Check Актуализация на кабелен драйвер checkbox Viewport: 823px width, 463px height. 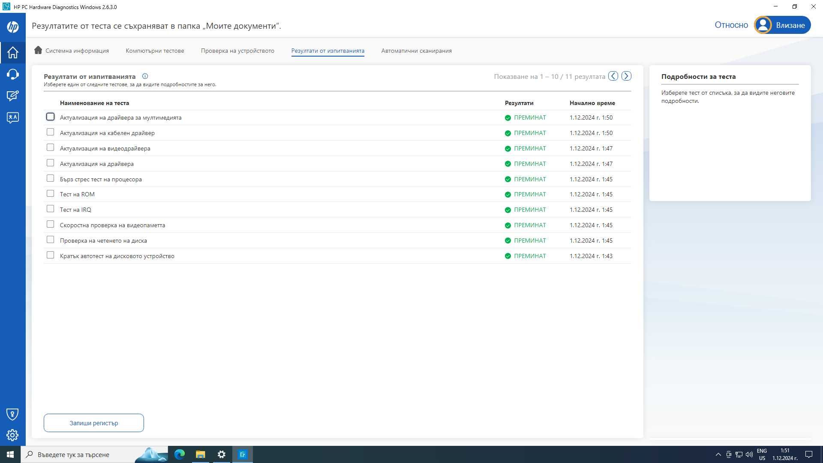50,132
